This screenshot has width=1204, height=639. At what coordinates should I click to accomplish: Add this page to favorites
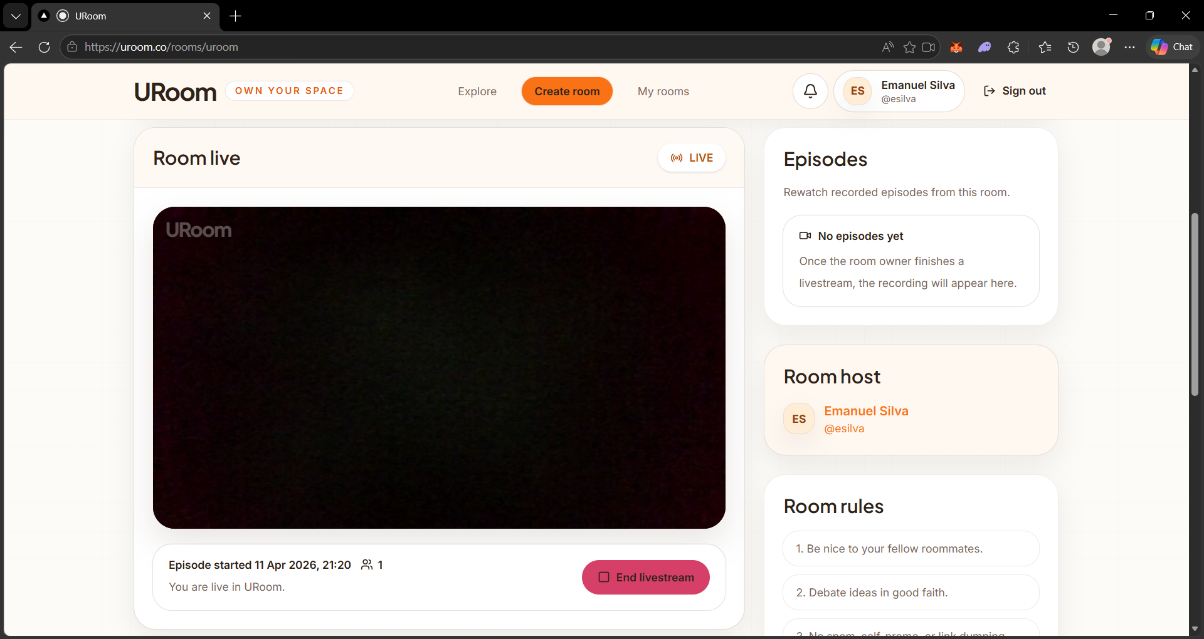tap(909, 47)
